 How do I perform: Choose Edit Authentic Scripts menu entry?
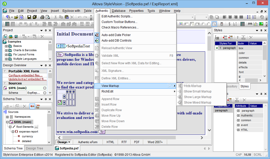117,16
